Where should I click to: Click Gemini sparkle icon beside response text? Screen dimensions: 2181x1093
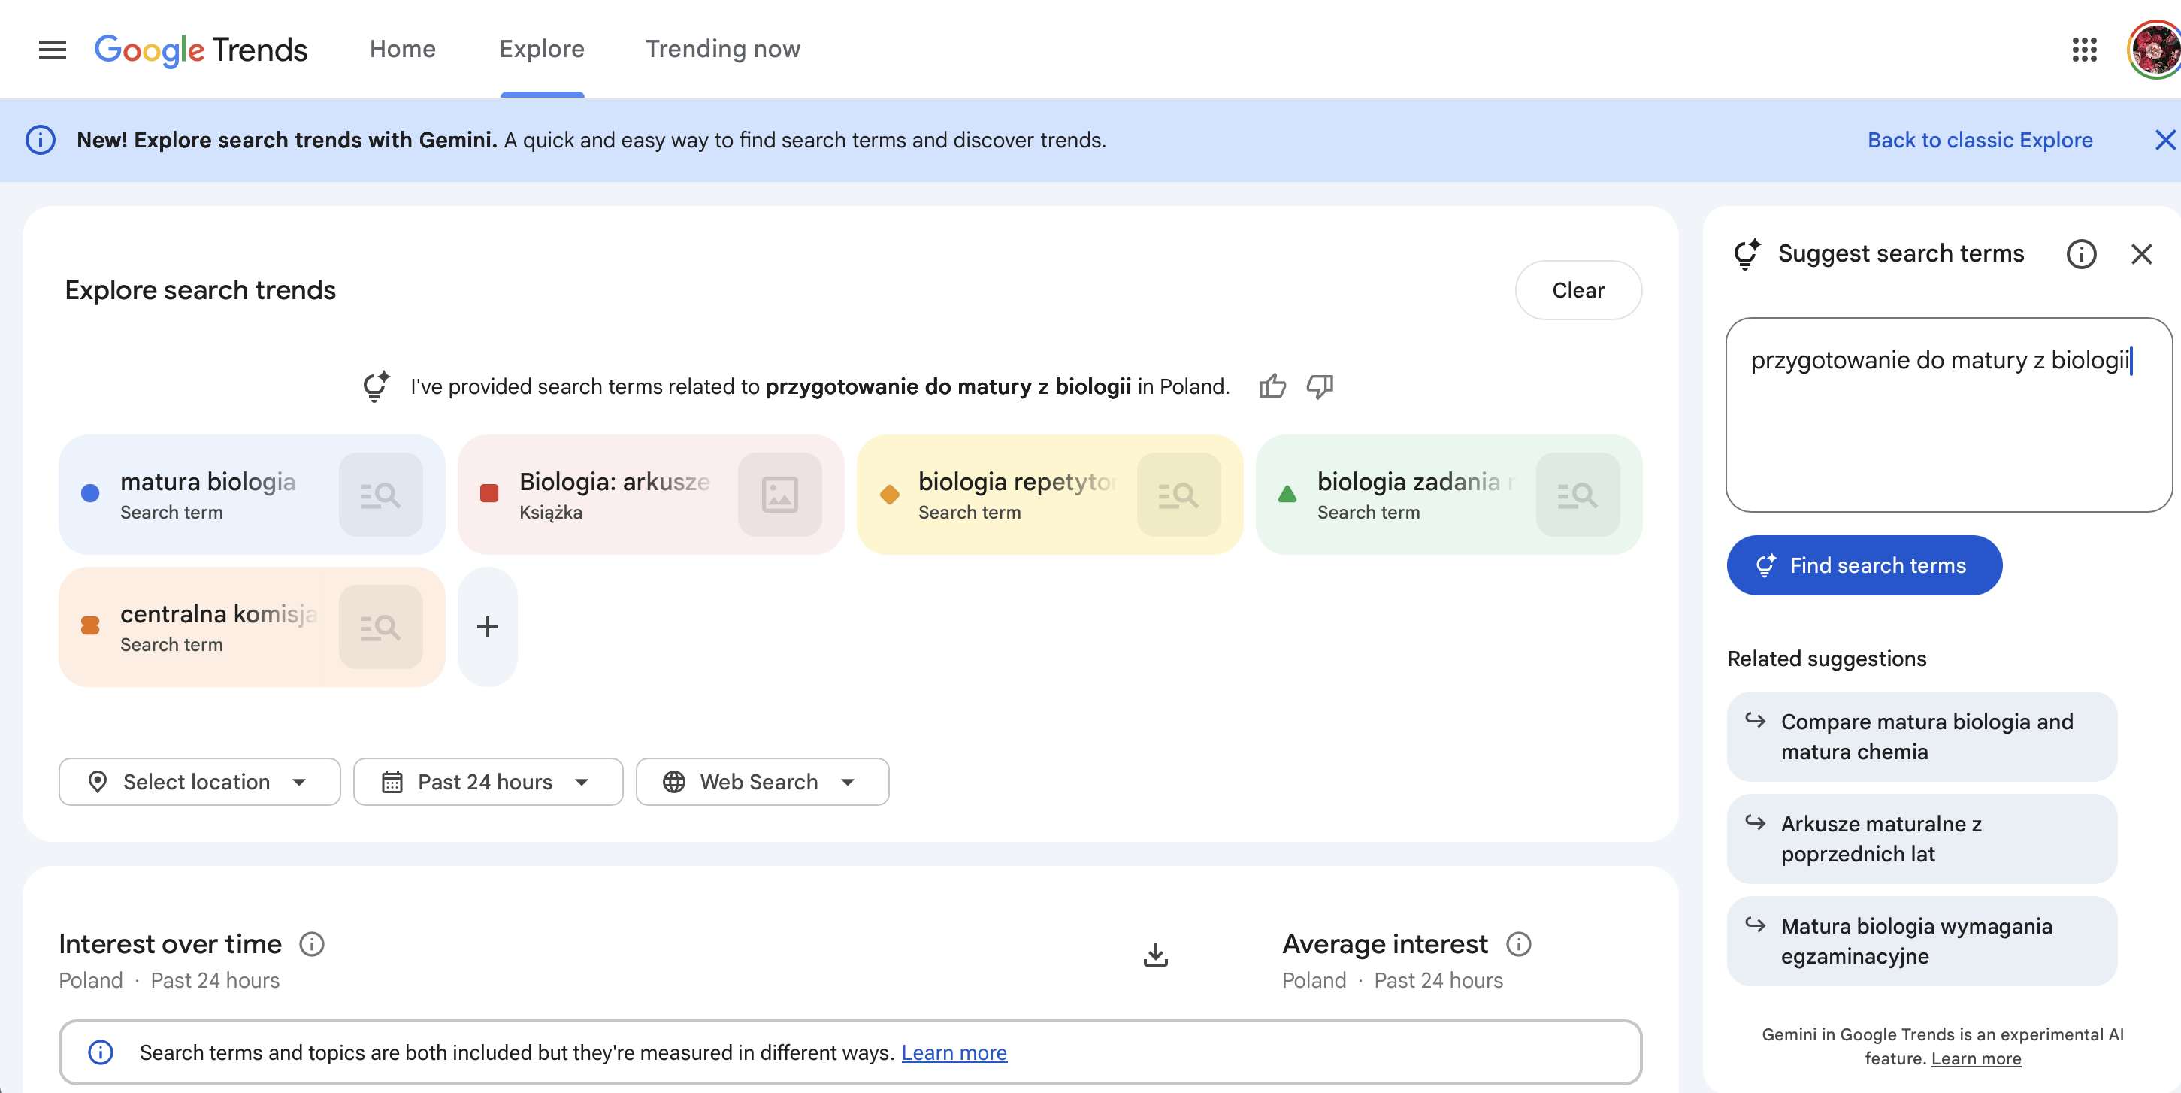[x=376, y=386]
